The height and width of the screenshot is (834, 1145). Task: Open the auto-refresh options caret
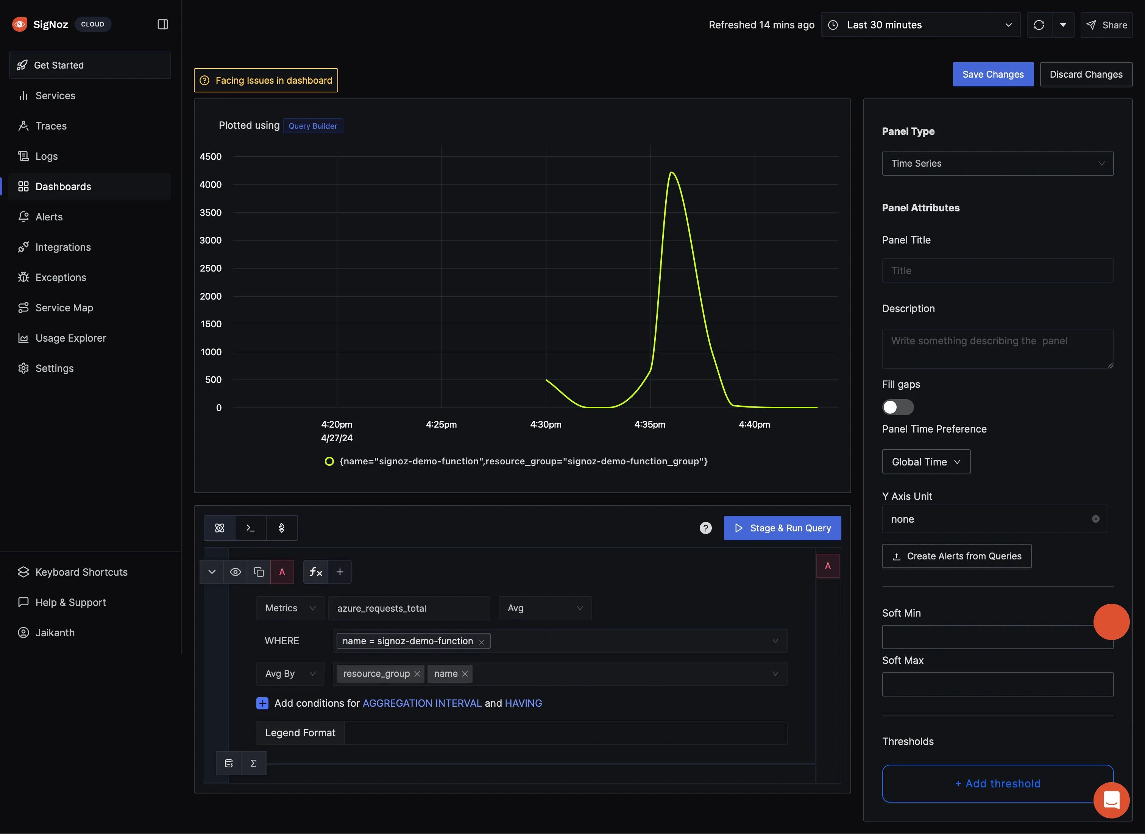point(1063,25)
